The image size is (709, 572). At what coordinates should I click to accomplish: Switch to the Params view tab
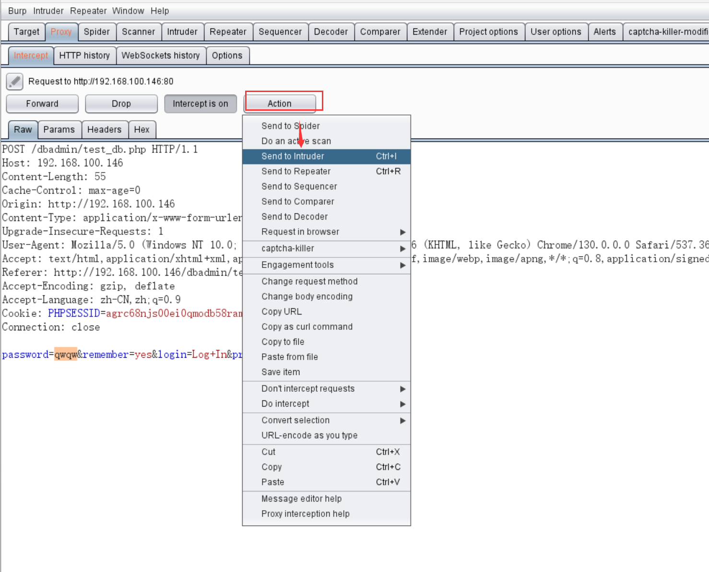point(59,129)
